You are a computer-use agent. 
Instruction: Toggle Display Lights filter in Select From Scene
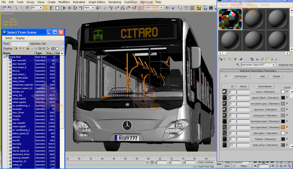click(24, 49)
